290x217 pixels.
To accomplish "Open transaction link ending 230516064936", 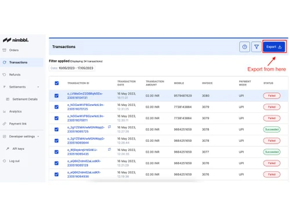I will (84, 174).
